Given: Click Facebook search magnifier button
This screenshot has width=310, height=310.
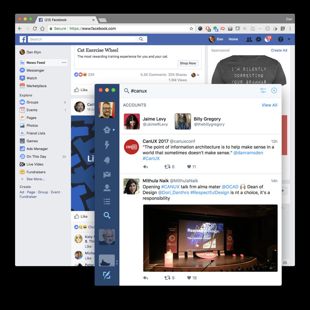Looking at the screenshot, I should click(x=141, y=39).
